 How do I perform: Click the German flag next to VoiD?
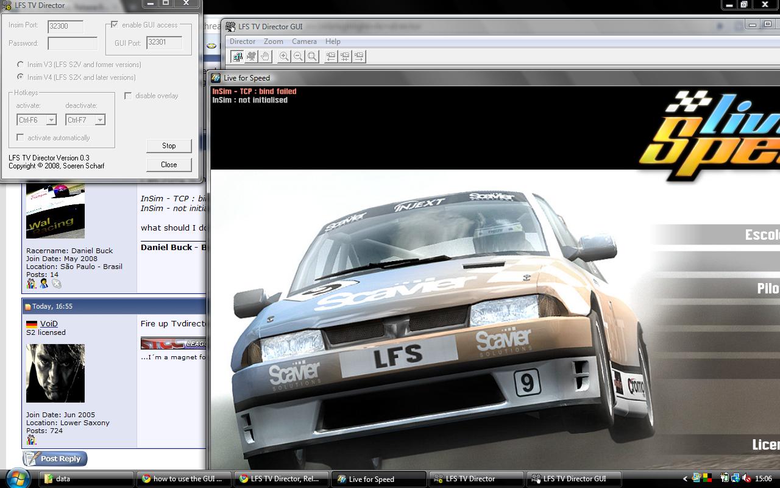[32, 324]
